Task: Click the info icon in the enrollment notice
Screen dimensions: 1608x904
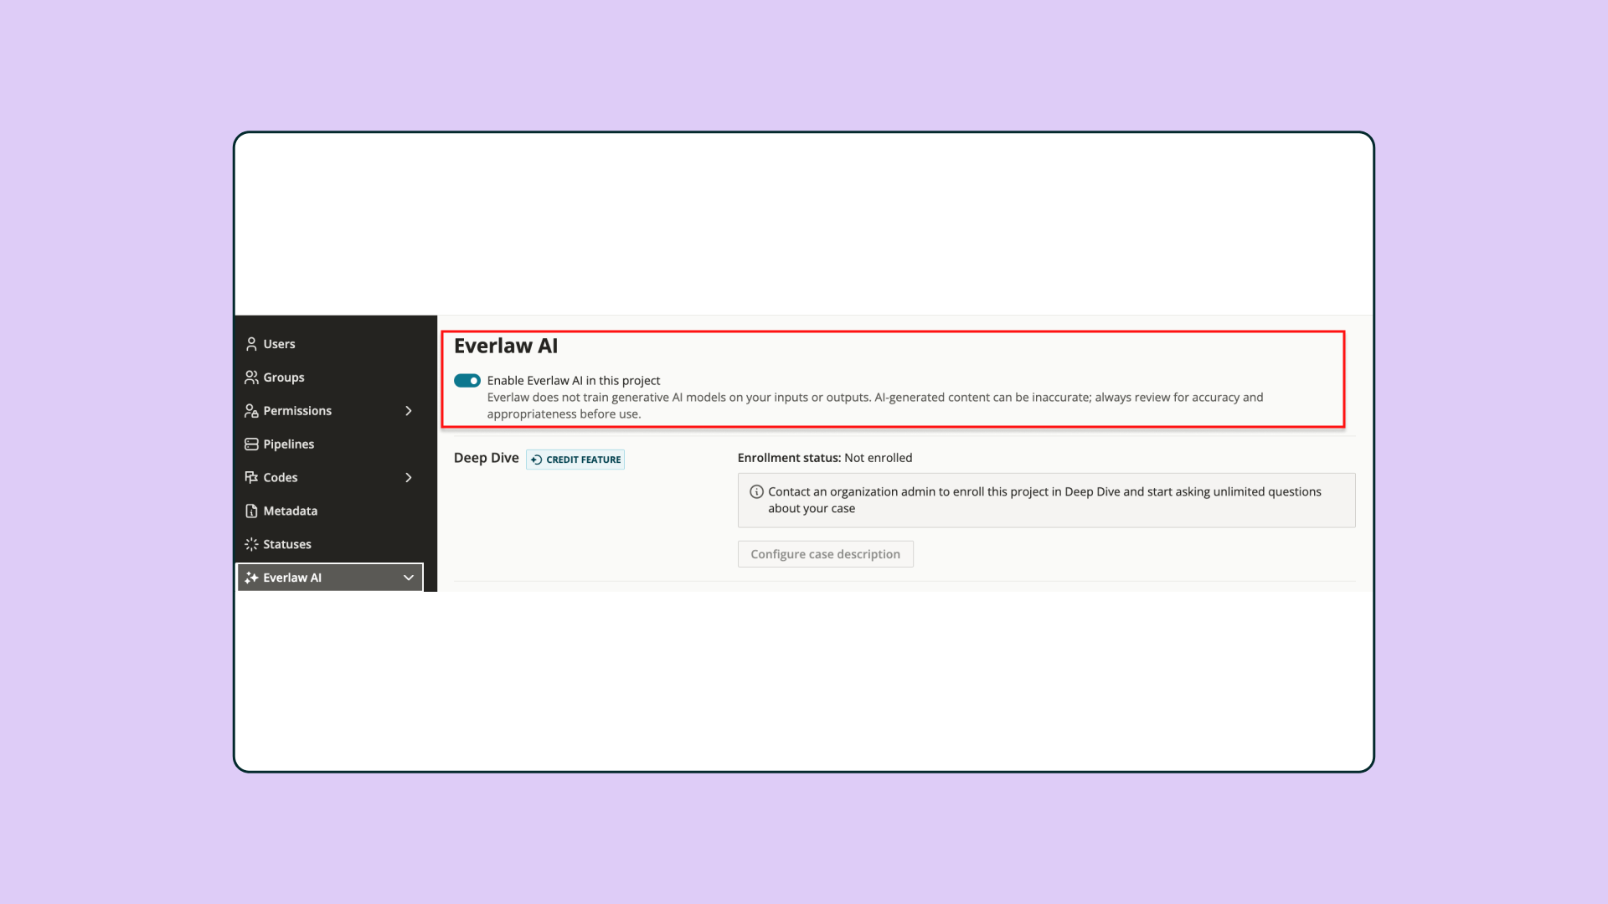Action: [755, 491]
